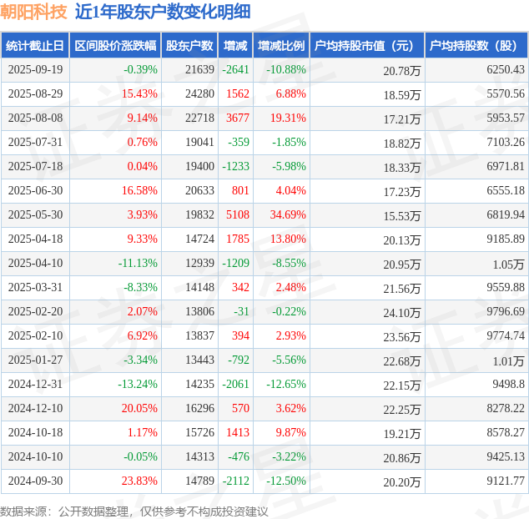The width and height of the screenshot is (529, 519).
Task: Select date cell 2024-12-10
Action: (x=35, y=408)
